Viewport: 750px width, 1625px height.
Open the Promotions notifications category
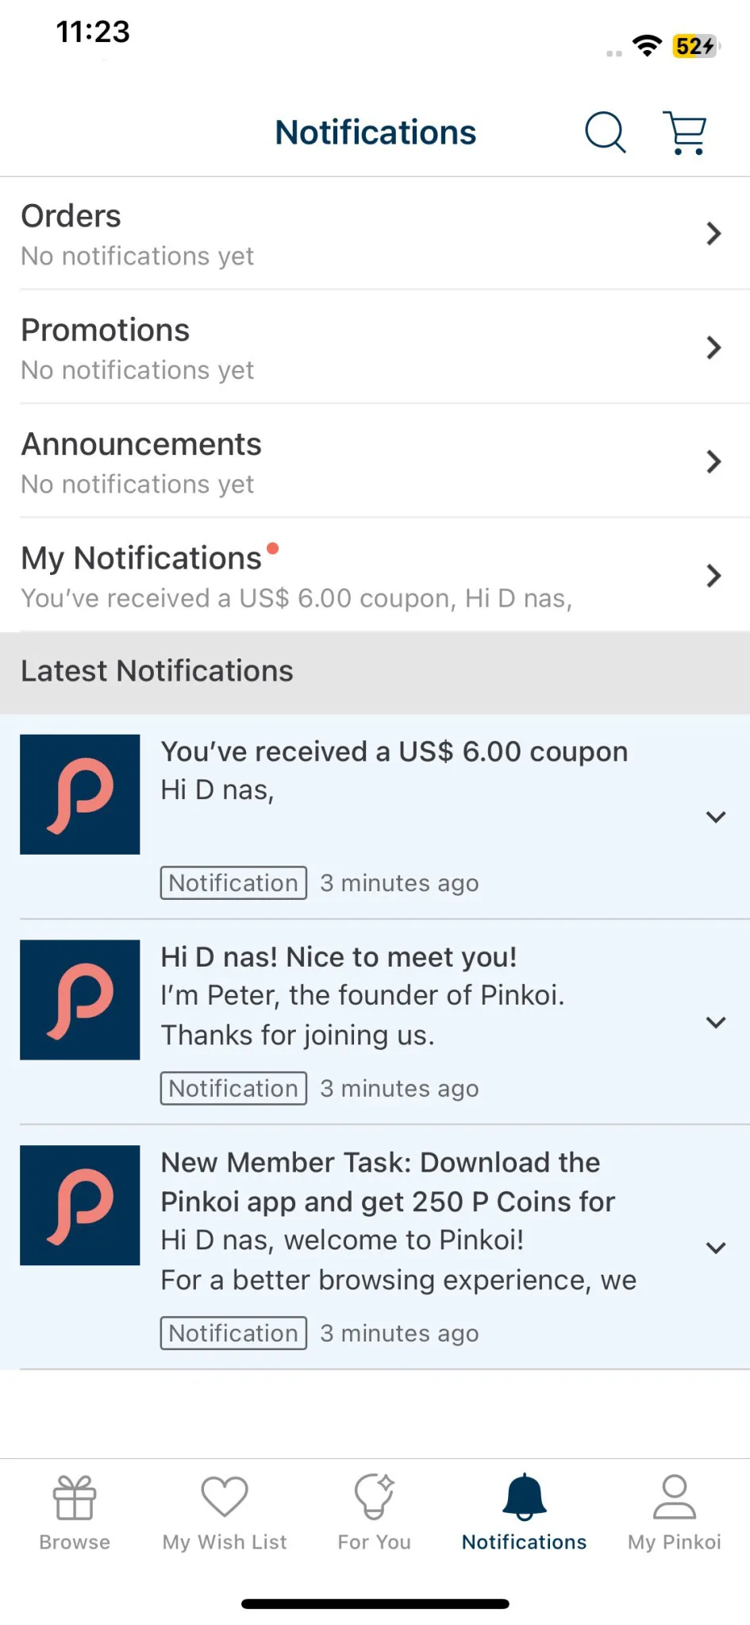click(375, 347)
